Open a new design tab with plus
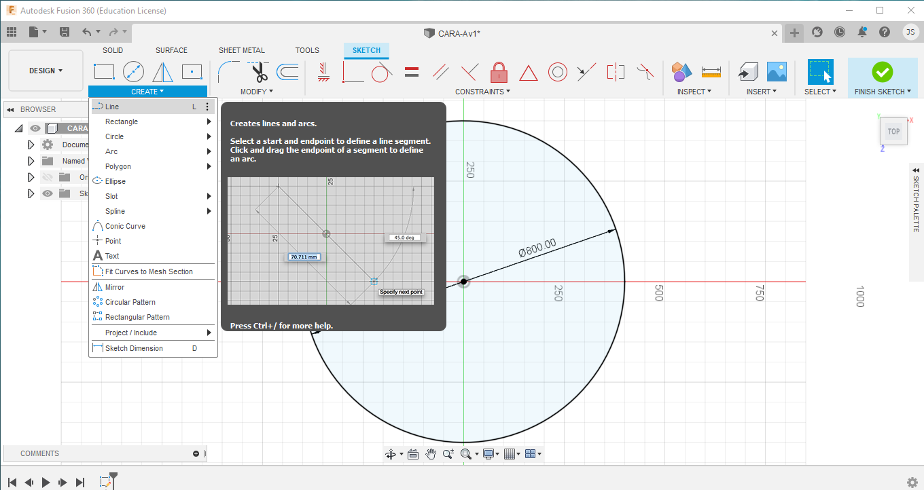 [794, 32]
